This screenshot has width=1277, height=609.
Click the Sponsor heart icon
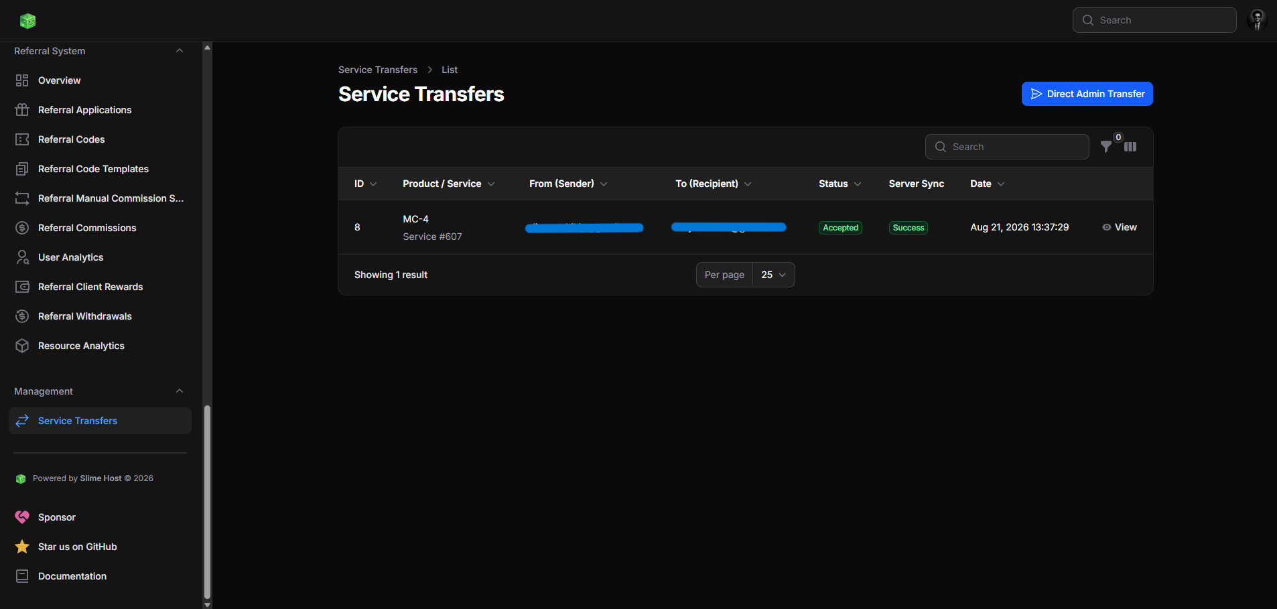pos(22,517)
